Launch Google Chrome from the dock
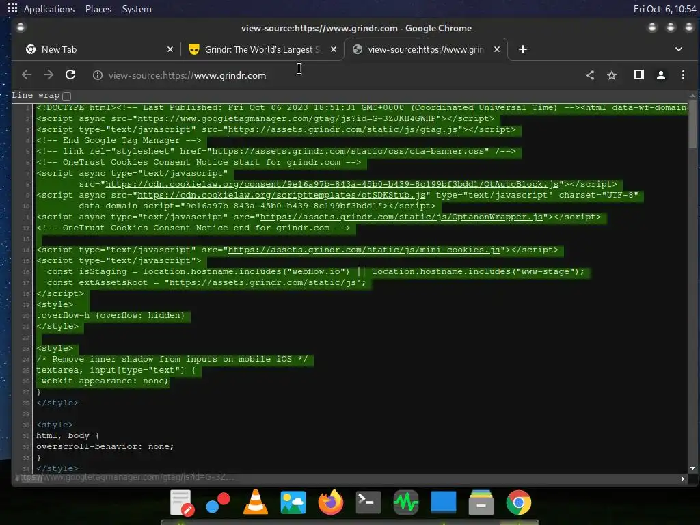Image resolution: width=700 pixels, height=525 pixels. [519, 502]
